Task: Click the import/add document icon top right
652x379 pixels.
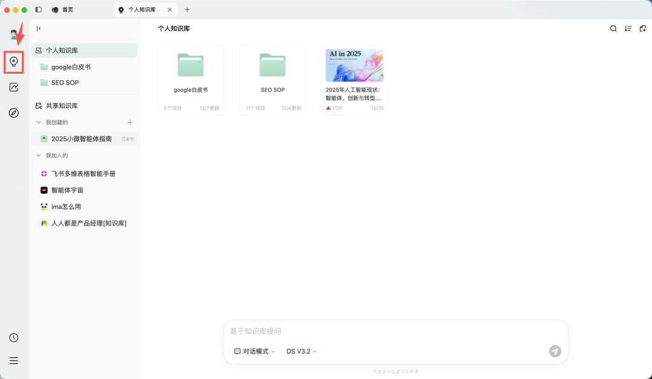Action: tap(642, 28)
